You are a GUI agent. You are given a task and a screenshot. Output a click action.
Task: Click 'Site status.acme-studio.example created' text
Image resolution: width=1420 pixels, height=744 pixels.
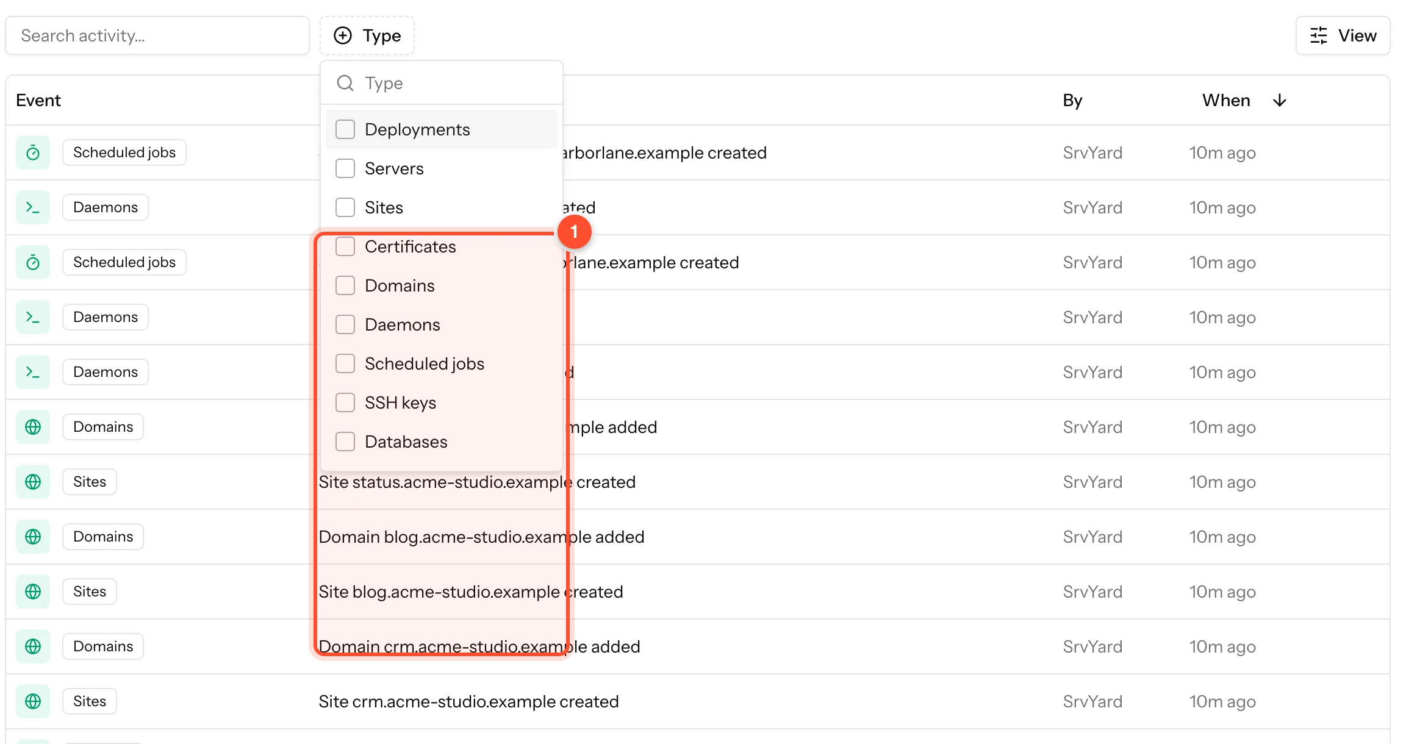pyautogui.click(x=477, y=482)
